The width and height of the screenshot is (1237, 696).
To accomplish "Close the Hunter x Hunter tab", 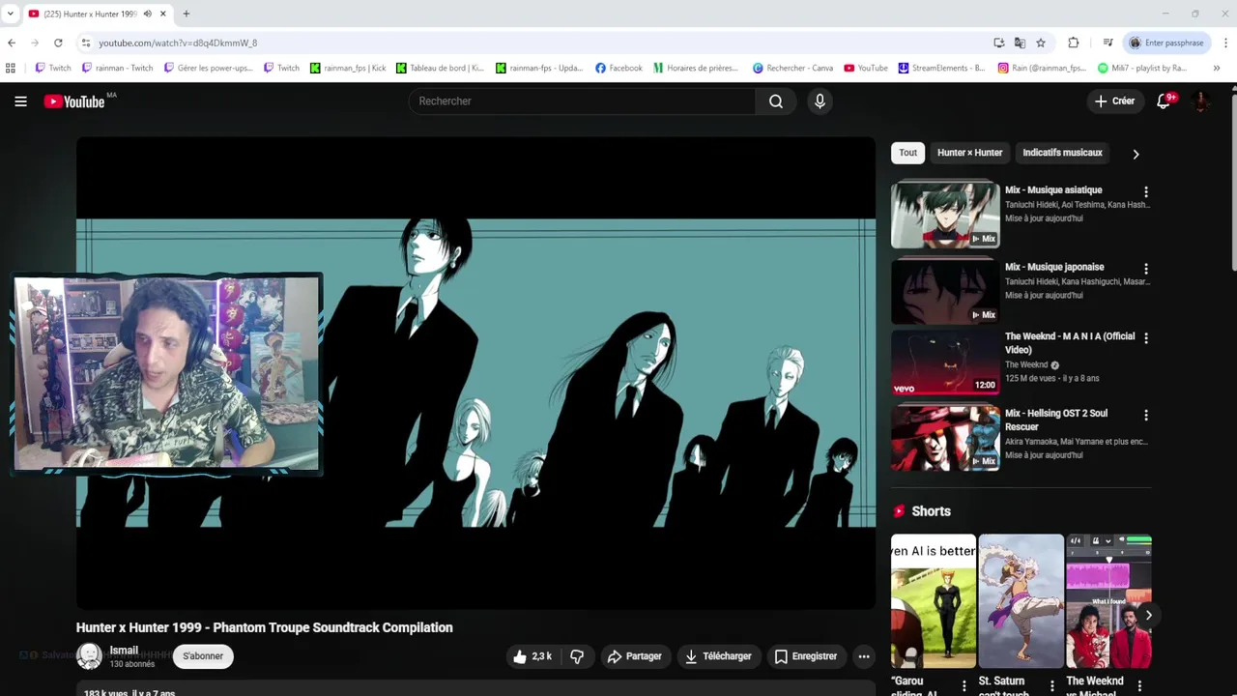I will coord(163,14).
